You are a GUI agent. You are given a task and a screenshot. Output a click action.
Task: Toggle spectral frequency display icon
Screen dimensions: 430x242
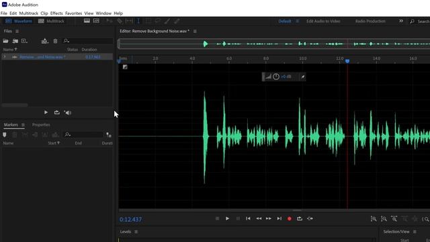87,21
